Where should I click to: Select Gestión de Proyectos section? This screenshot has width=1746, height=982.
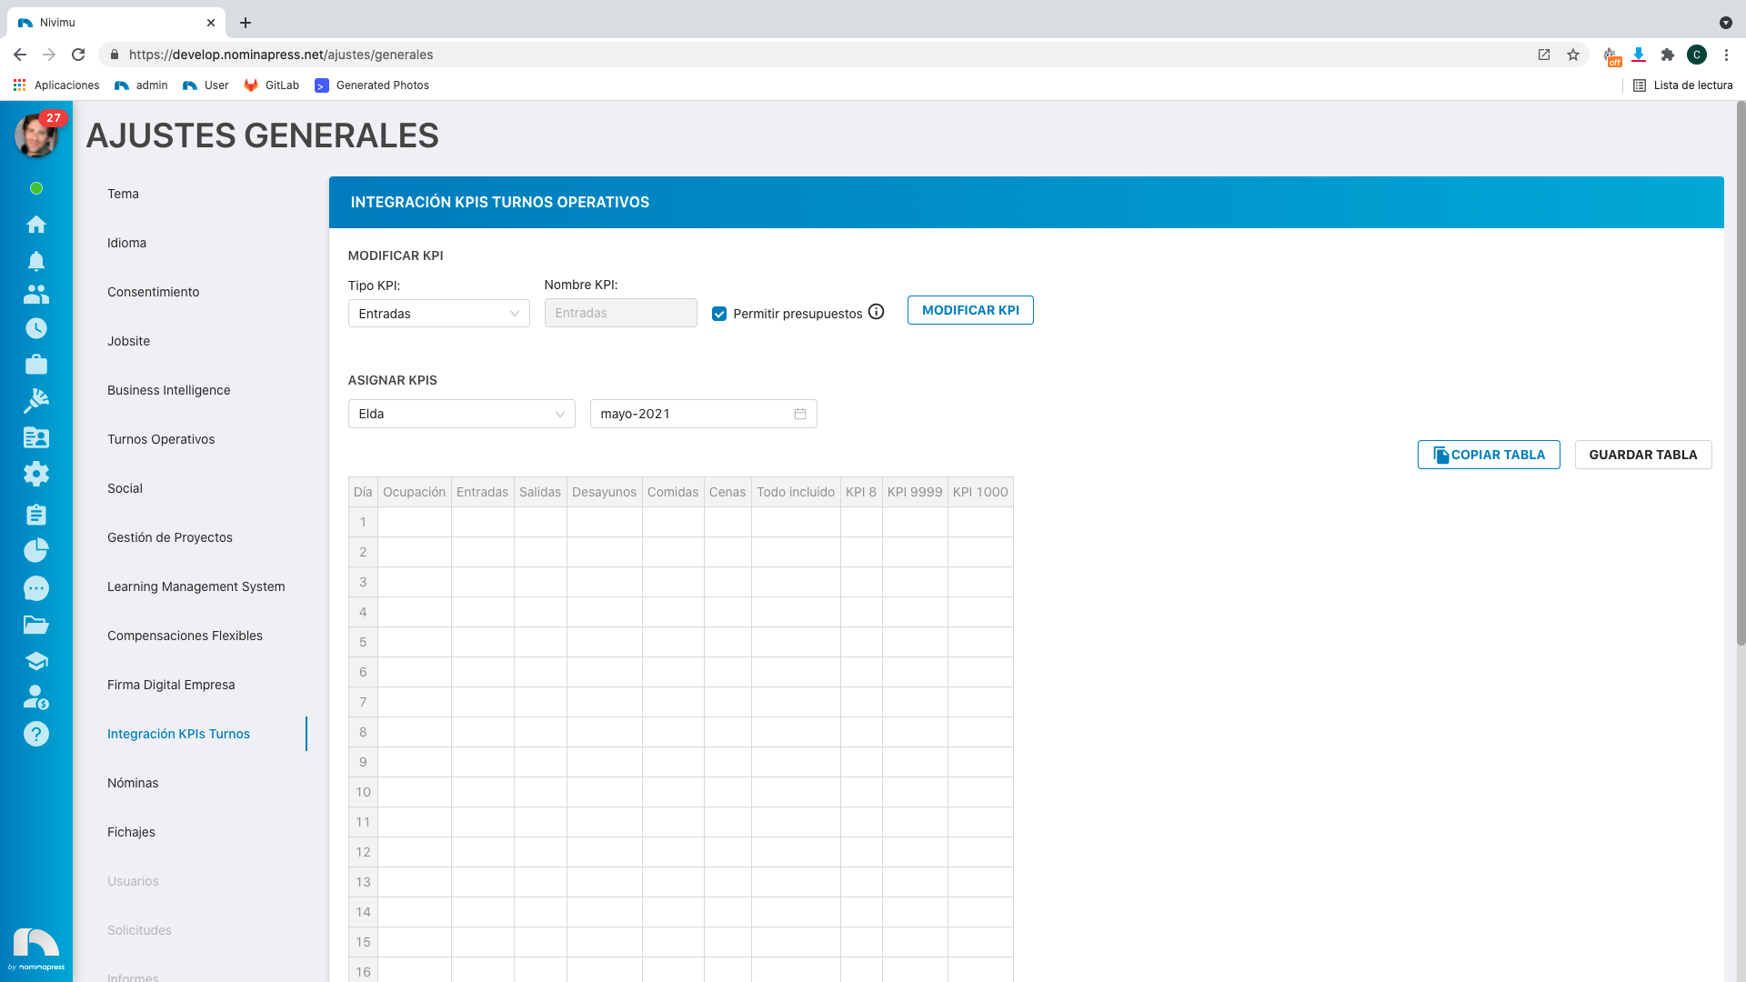[170, 537]
